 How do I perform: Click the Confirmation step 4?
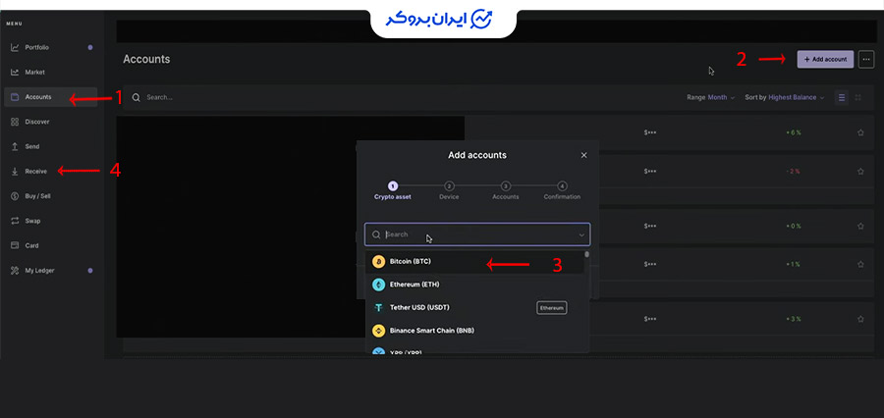[x=562, y=190]
